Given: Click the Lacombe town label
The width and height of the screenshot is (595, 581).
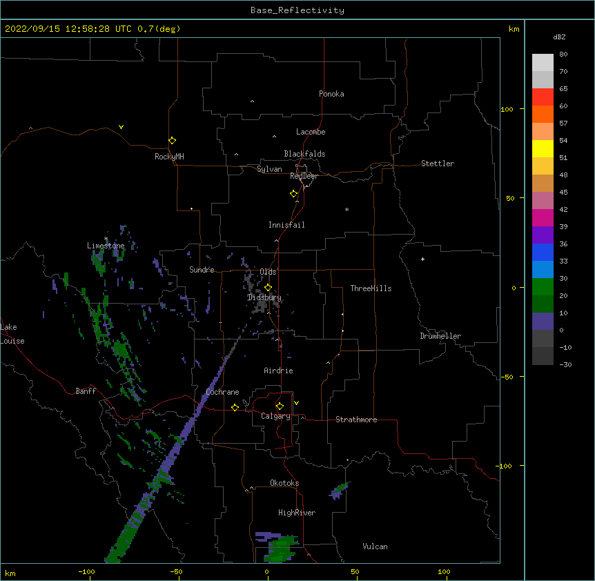Looking at the screenshot, I should [x=311, y=132].
